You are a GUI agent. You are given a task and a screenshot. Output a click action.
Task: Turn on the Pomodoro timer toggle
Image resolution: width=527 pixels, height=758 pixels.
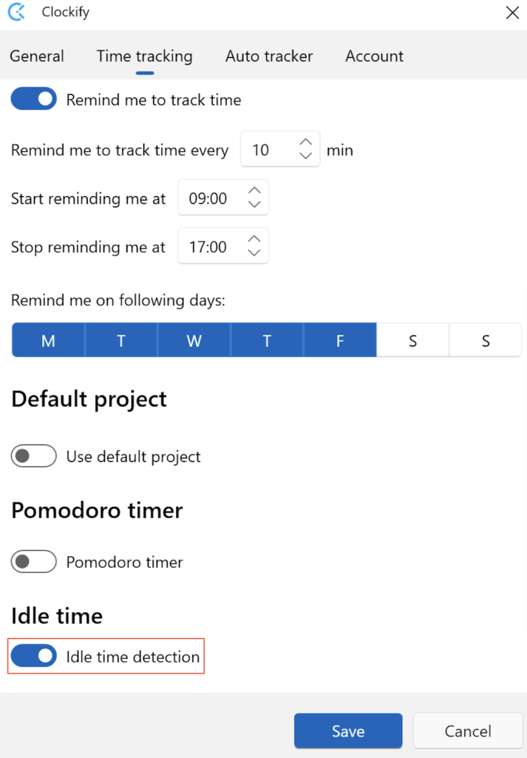[x=34, y=561]
